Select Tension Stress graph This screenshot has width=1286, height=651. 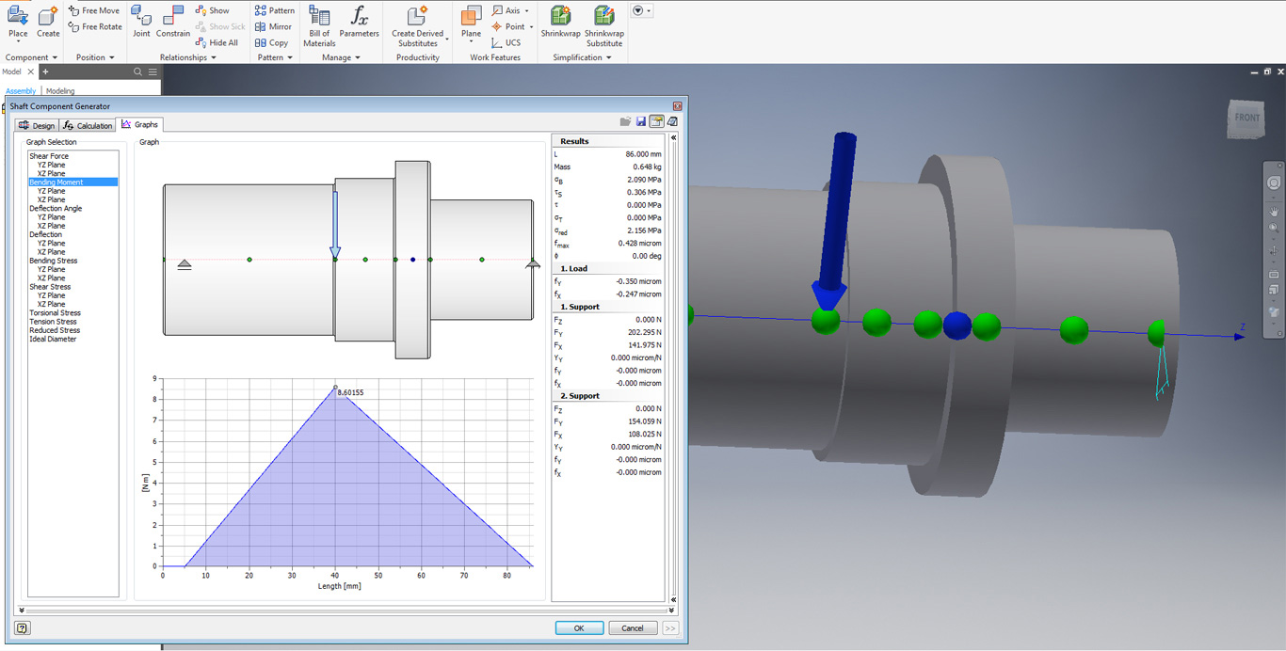[53, 322]
